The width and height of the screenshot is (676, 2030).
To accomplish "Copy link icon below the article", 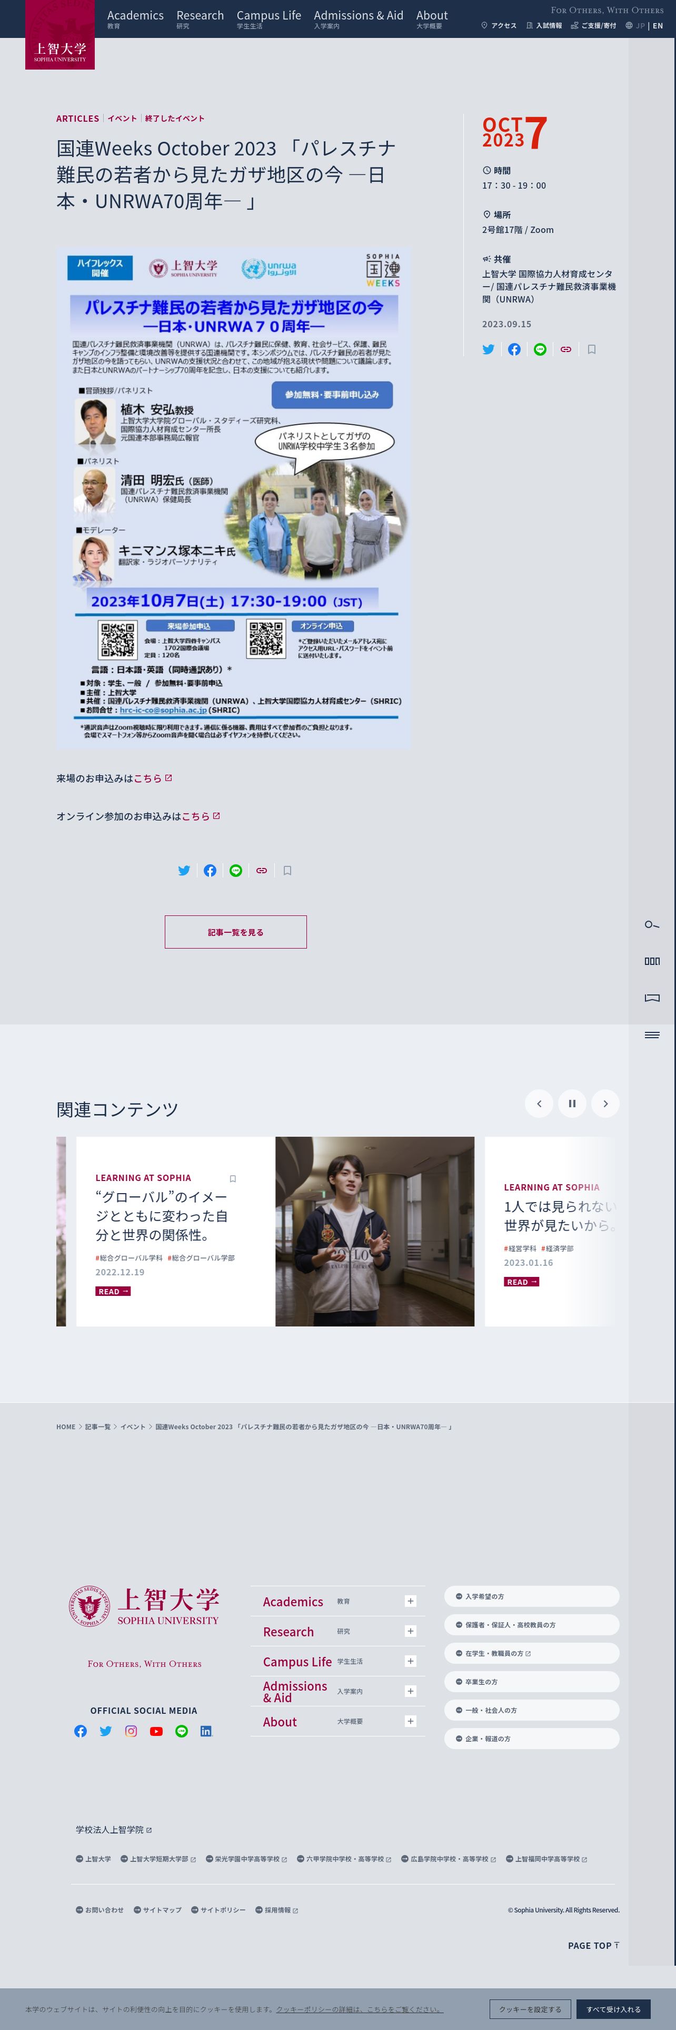I will 261,871.
